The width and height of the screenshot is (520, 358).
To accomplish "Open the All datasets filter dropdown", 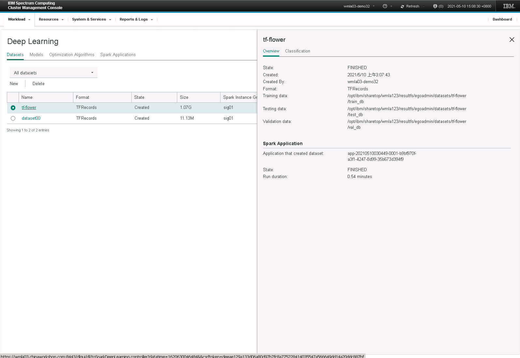I will point(53,73).
